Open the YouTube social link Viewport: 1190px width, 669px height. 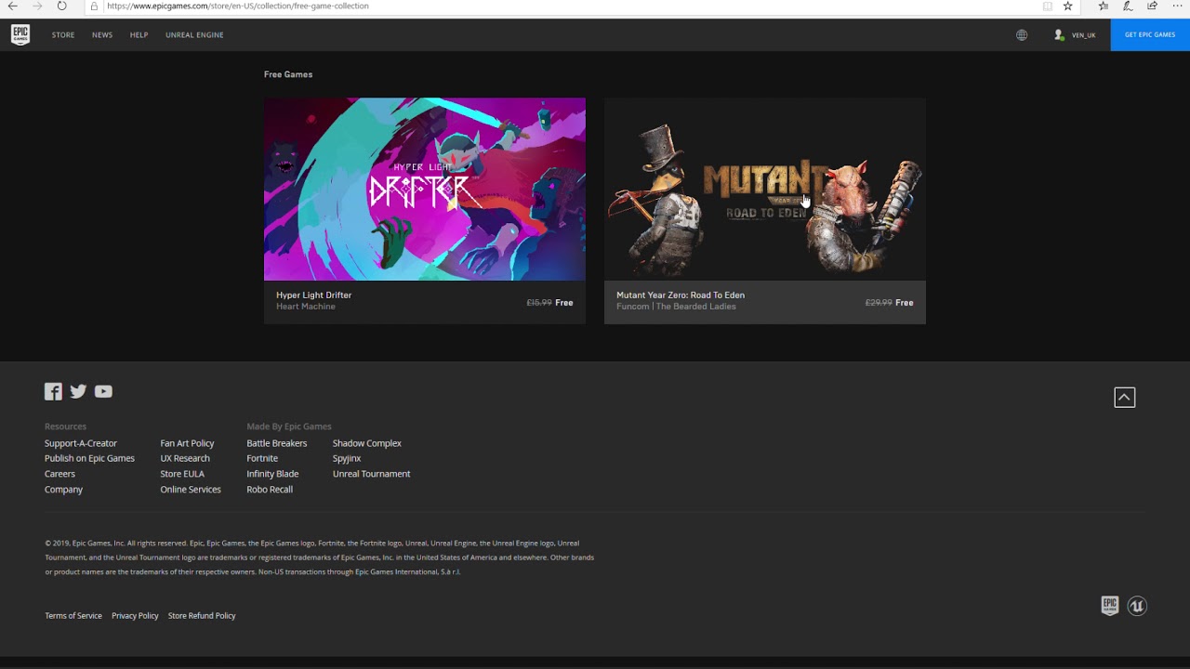[x=103, y=391]
